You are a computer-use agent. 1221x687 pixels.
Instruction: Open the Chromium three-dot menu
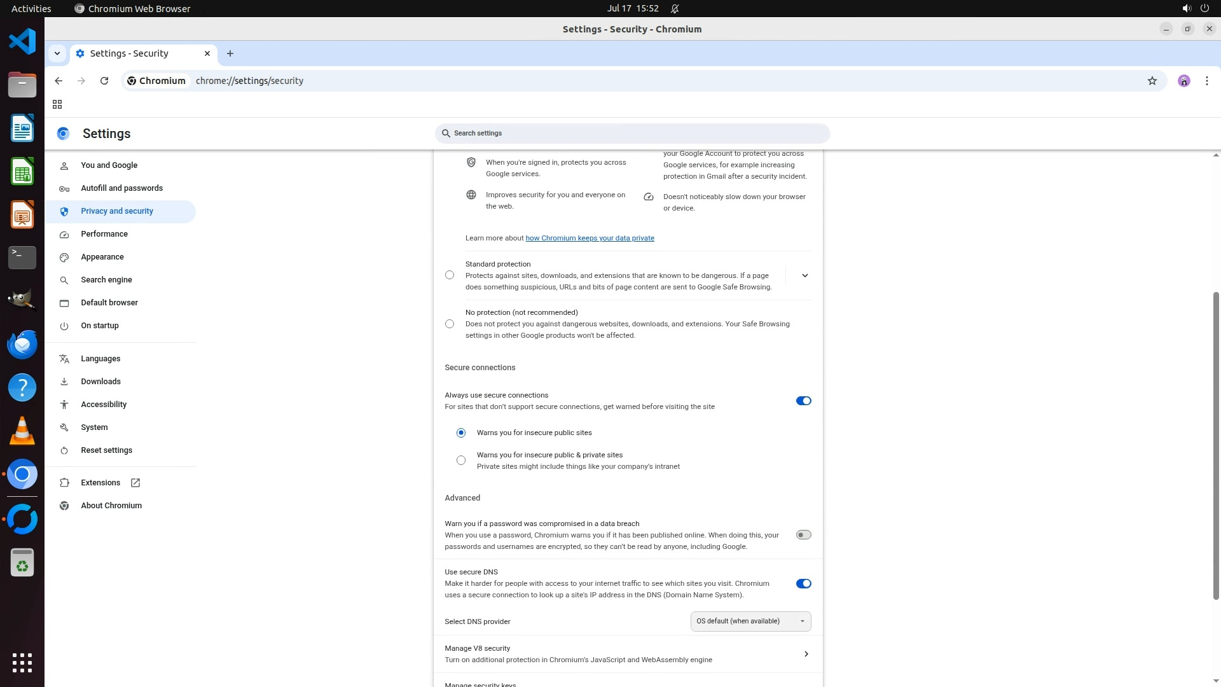pos(1206,81)
